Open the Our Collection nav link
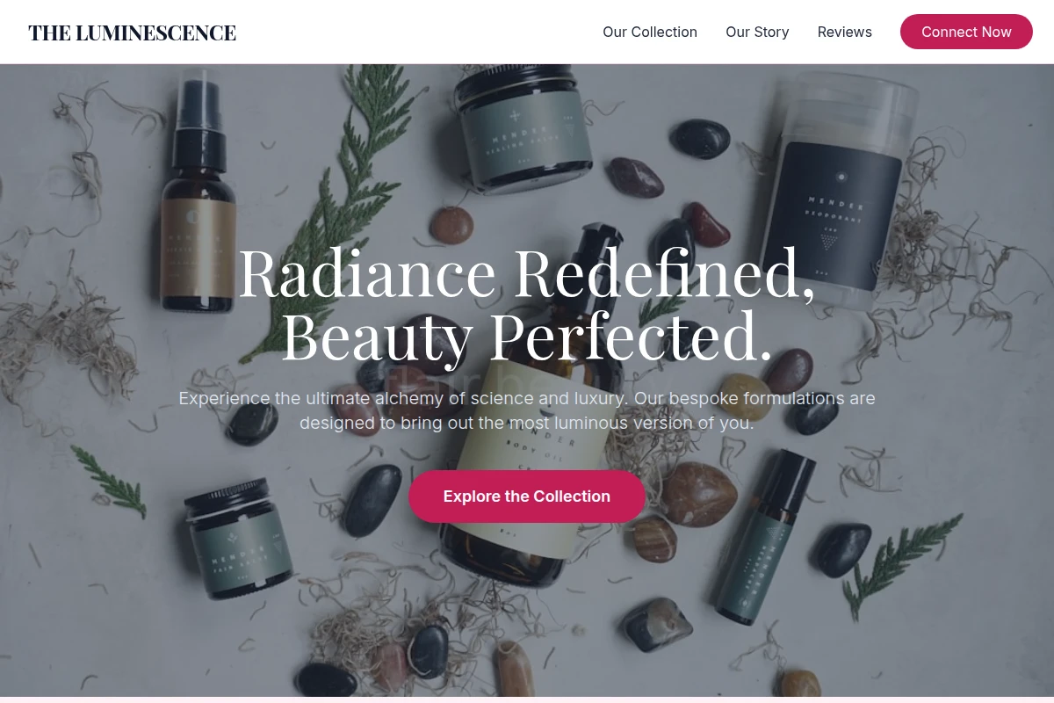This screenshot has width=1054, height=703. coord(650,32)
